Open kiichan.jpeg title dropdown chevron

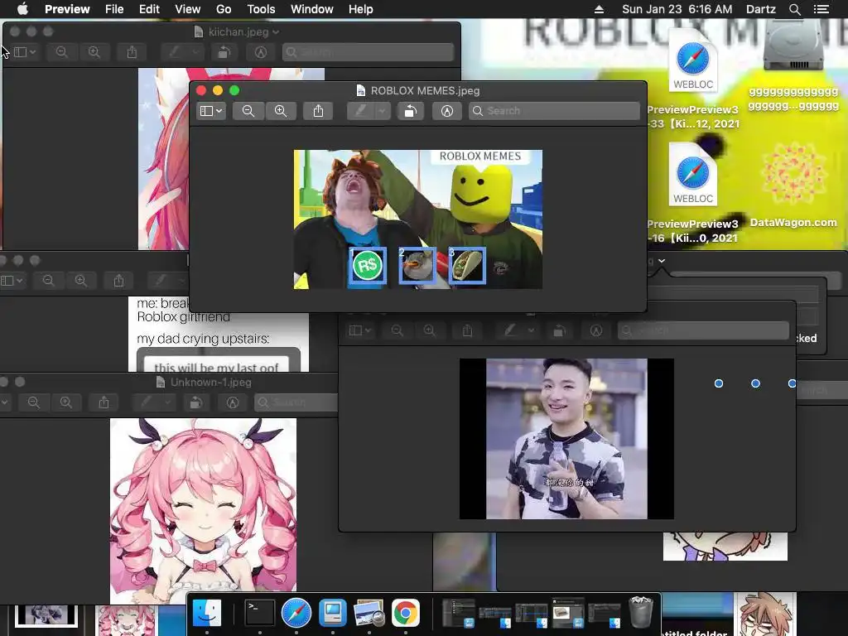click(x=276, y=32)
